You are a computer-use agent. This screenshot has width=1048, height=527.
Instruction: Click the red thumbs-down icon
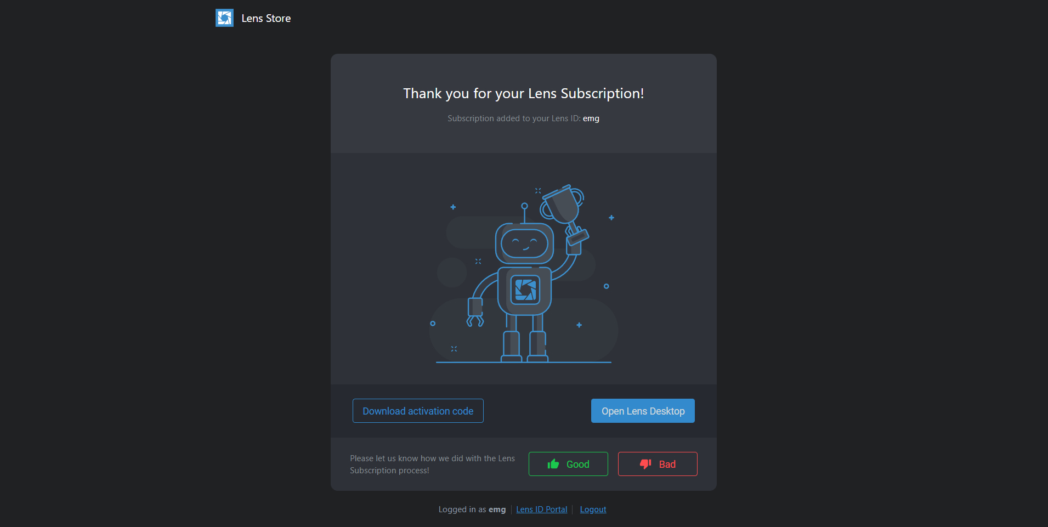point(645,464)
